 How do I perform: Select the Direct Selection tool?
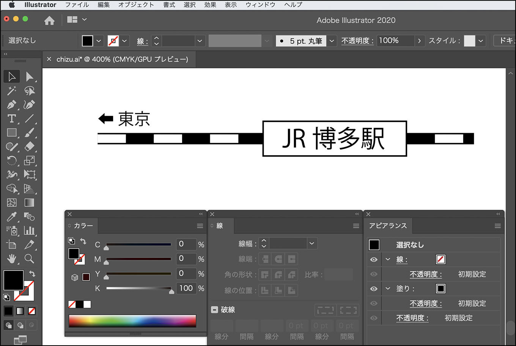pyautogui.click(x=30, y=77)
